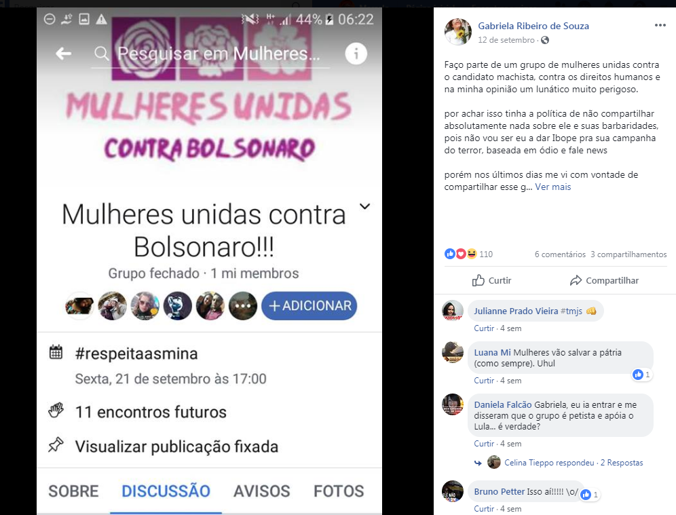Tap the back arrow in the group header
This screenshot has height=515, width=676.
[x=63, y=54]
